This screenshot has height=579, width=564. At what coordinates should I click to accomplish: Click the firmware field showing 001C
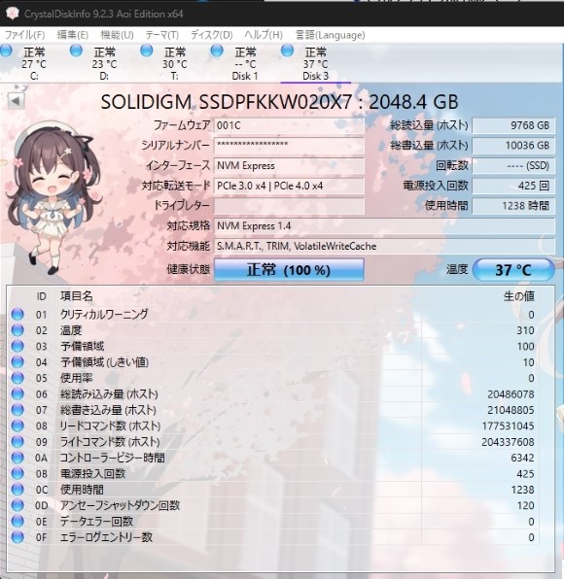[289, 125]
